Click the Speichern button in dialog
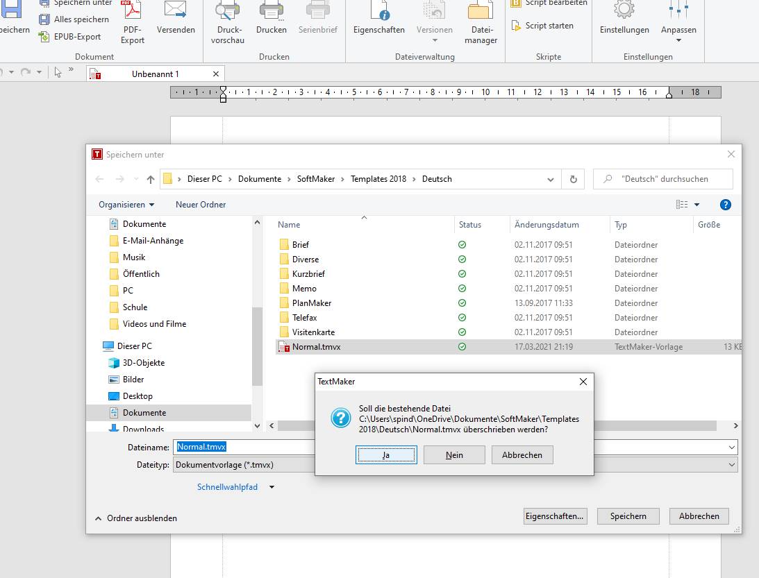759x578 pixels. click(628, 516)
